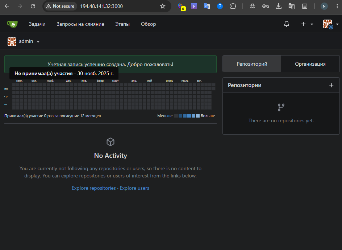Viewport: 342px width, 250px height.
Task: Expand the admin dashboard context switcher
Action: tap(23, 41)
